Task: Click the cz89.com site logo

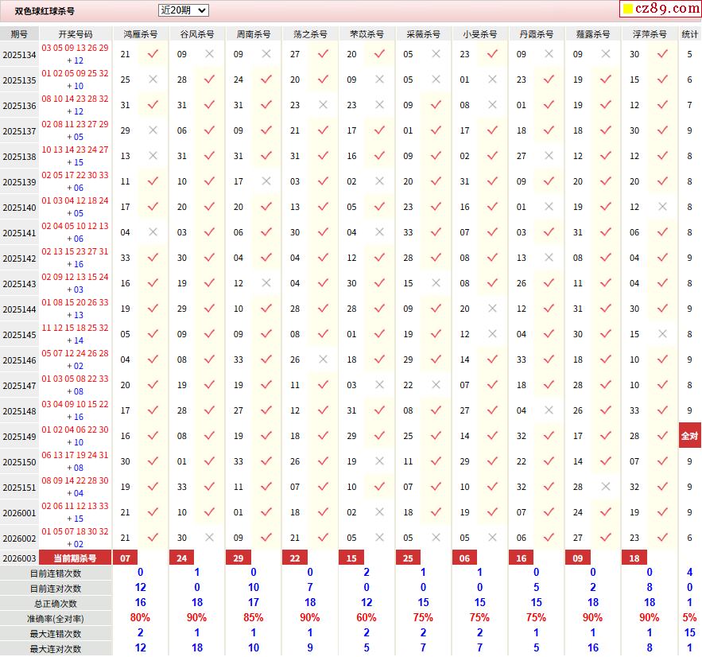Action: click(660, 9)
